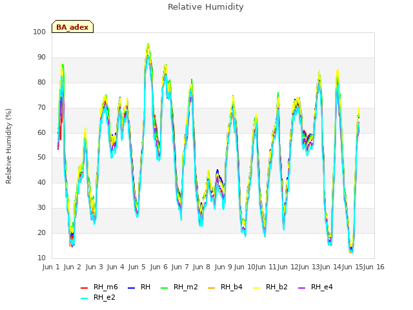Click the Jun 9 x-axis label

tap(223, 267)
